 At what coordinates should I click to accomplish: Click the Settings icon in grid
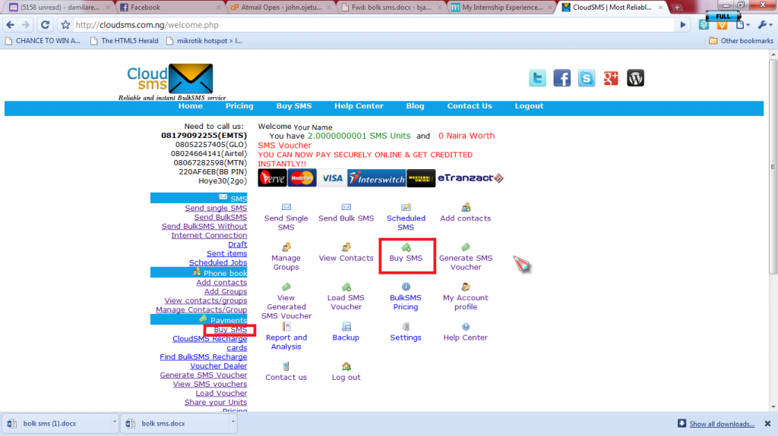coord(406,326)
